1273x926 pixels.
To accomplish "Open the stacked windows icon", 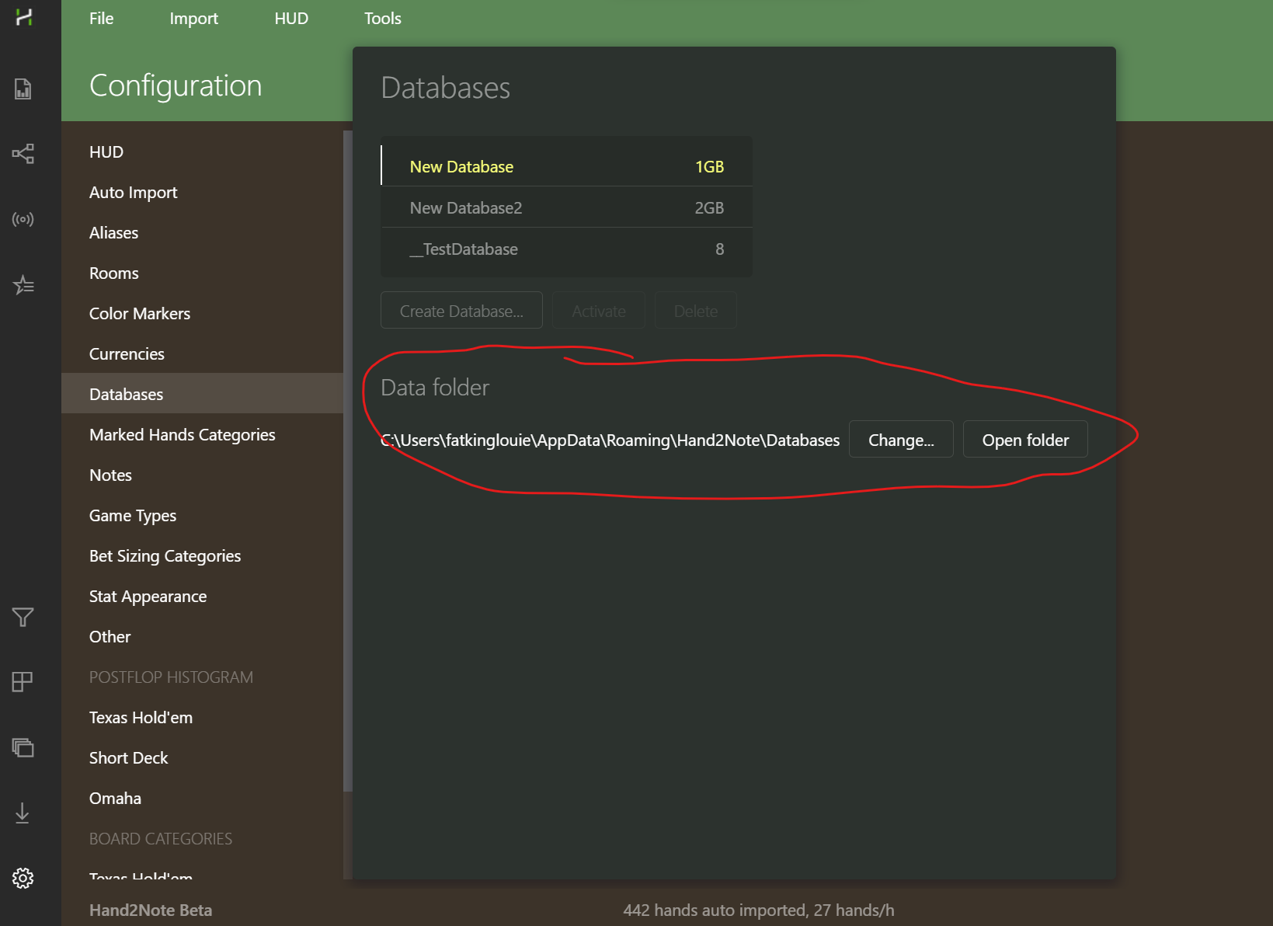I will coord(23,747).
